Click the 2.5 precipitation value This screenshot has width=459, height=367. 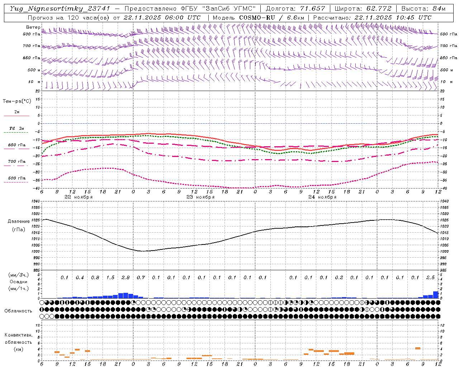430,278
